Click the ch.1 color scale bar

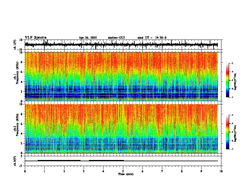pyautogui.click(x=228, y=80)
